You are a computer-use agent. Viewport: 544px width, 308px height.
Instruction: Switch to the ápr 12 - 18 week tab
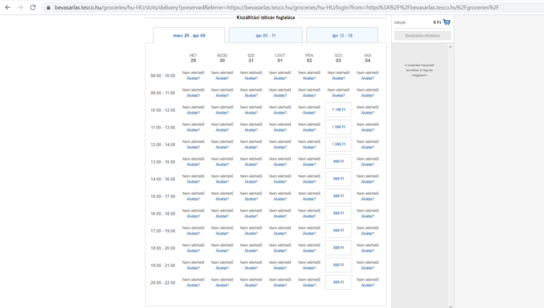342,35
